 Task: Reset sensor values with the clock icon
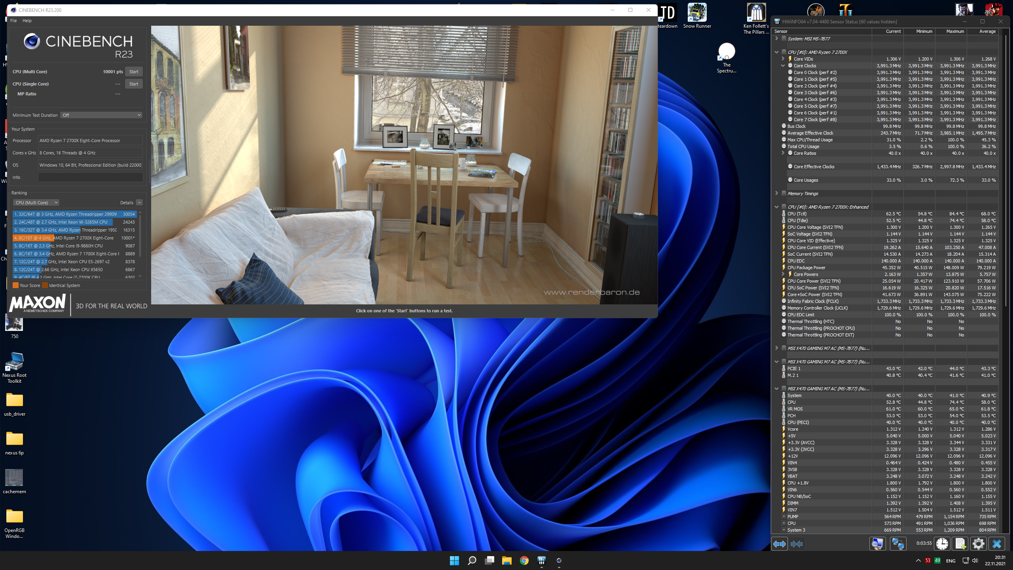tap(942, 544)
